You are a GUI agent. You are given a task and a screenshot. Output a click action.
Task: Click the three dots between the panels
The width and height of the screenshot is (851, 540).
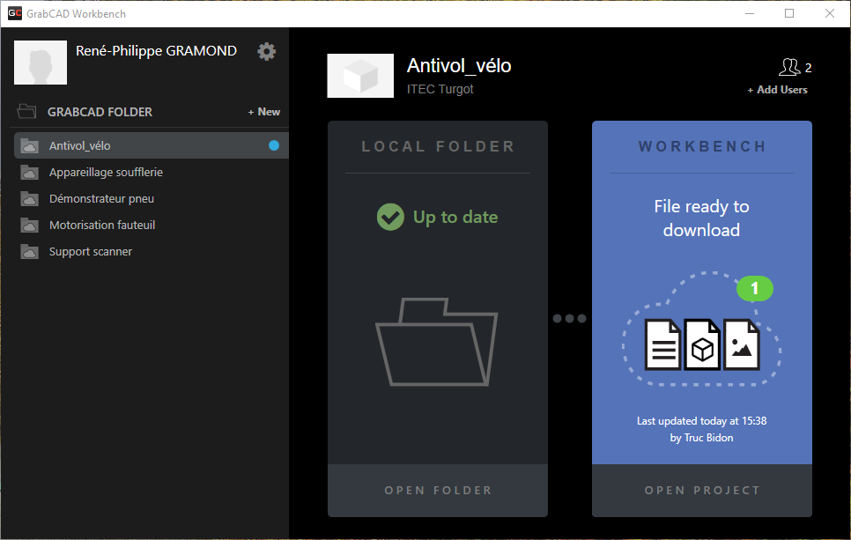click(x=569, y=319)
